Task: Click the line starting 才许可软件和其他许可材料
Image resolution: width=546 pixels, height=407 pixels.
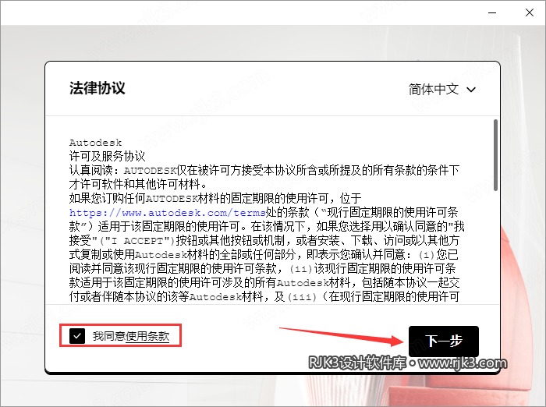Action: coord(138,184)
